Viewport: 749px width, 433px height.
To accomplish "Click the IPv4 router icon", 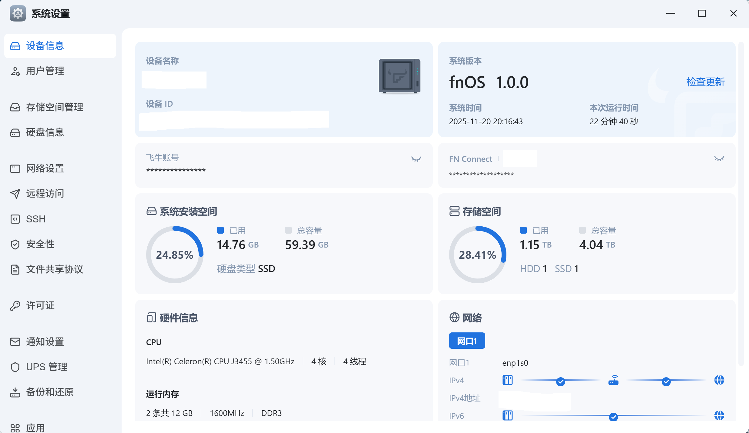I will 613,380.
